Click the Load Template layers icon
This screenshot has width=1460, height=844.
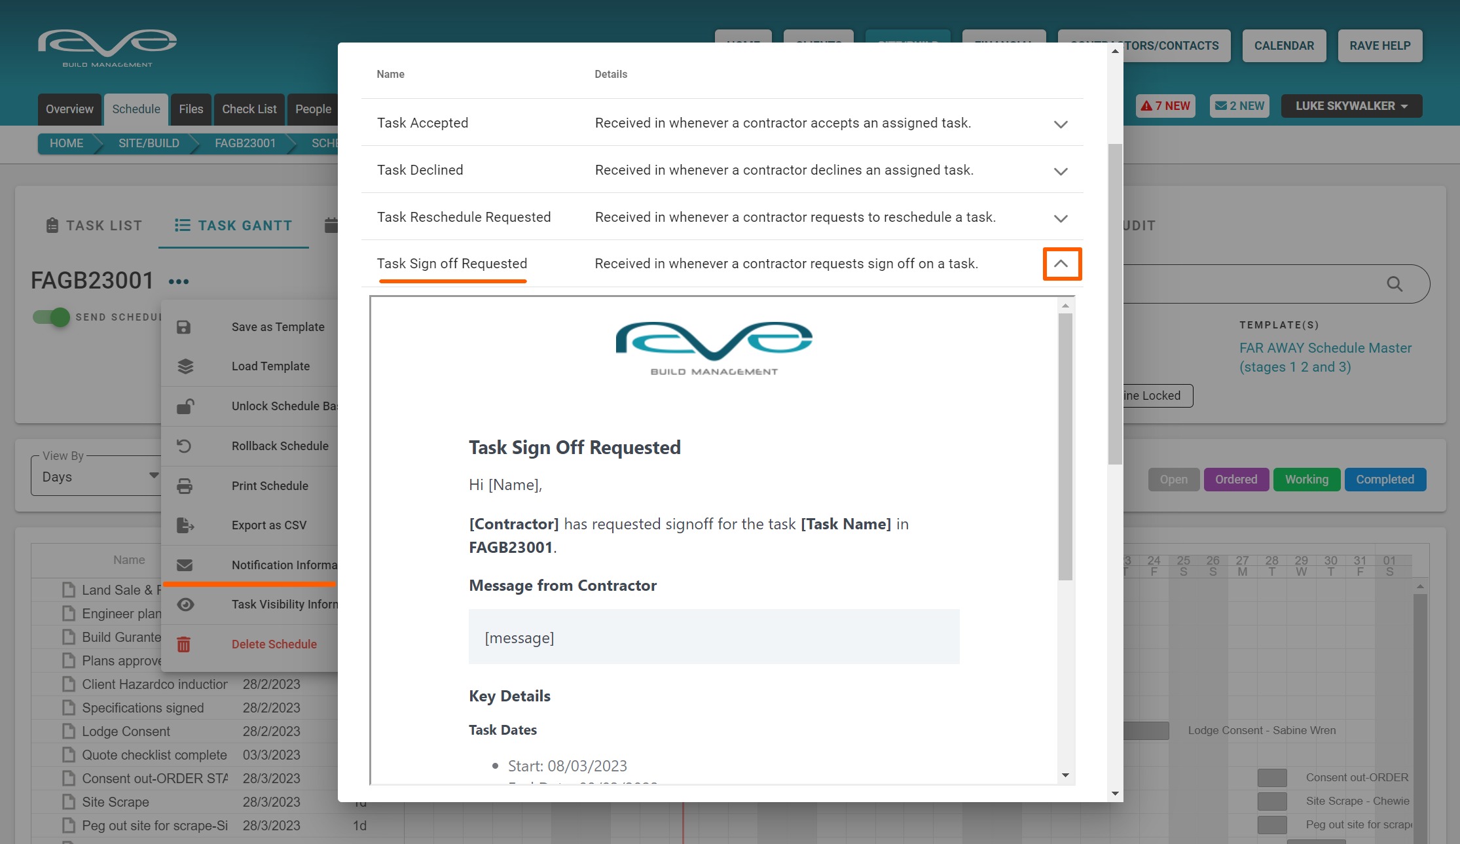pyautogui.click(x=185, y=366)
